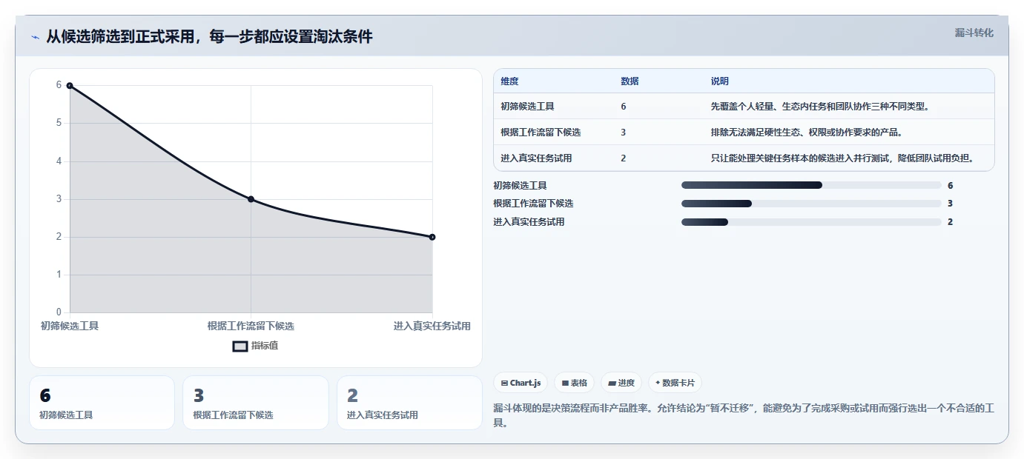Click description starting with 先覆盖个人轻量
Screen dimensions: 1024x459
pos(820,107)
